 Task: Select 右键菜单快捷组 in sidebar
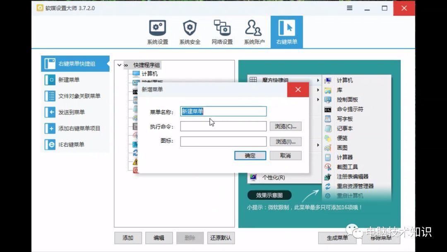point(75,64)
